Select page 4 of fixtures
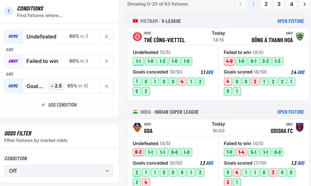This screenshot has width=311, height=186. pyautogui.click(x=291, y=5)
